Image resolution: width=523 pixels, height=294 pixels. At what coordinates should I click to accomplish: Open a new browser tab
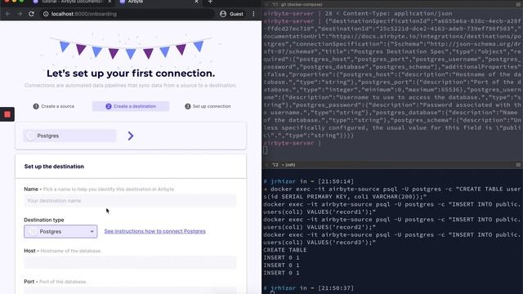coord(210,2)
